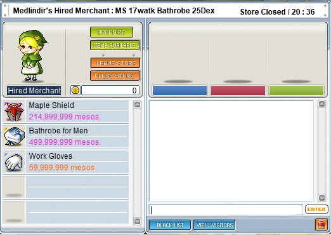The image size is (331, 235).
Task: Click the Bathrobe for Men item icon
Action: [x=14, y=137]
